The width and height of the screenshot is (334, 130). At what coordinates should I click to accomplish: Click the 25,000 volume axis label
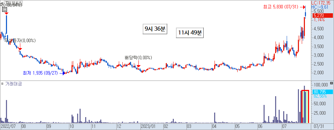(320, 113)
